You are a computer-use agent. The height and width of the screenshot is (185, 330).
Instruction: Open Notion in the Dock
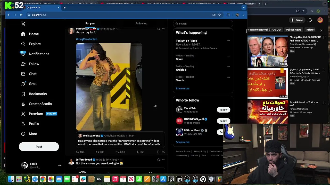click(x=171, y=179)
